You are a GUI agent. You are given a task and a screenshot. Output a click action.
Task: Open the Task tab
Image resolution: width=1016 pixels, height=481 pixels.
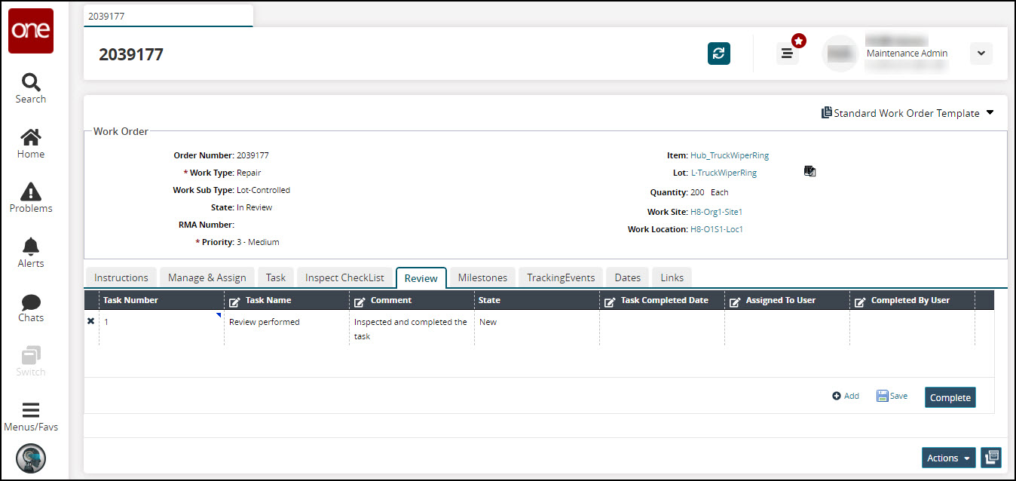click(x=276, y=277)
